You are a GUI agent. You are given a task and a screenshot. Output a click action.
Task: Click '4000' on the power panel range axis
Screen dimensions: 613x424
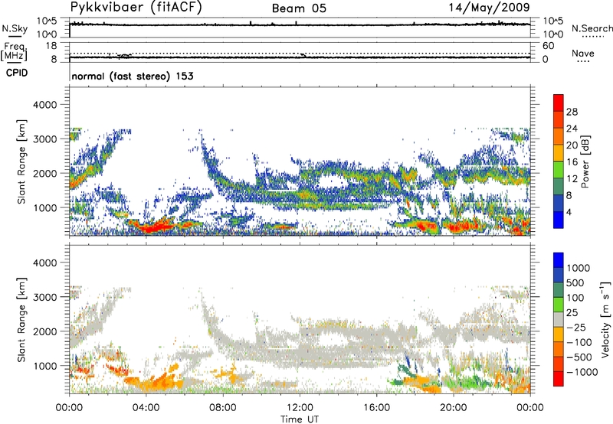[44, 105]
